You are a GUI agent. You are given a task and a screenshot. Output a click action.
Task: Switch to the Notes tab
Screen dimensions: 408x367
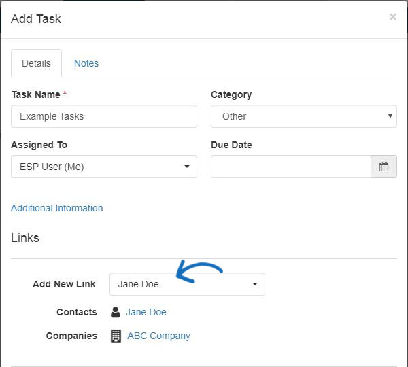click(x=86, y=63)
